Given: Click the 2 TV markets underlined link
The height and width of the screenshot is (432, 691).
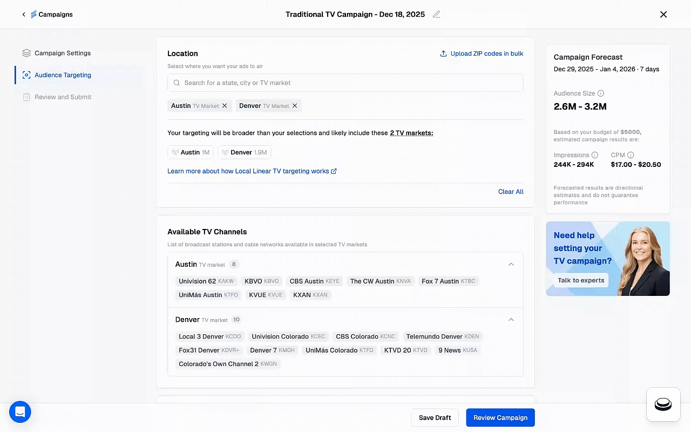Looking at the screenshot, I should pyautogui.click(x=411, y=133).
